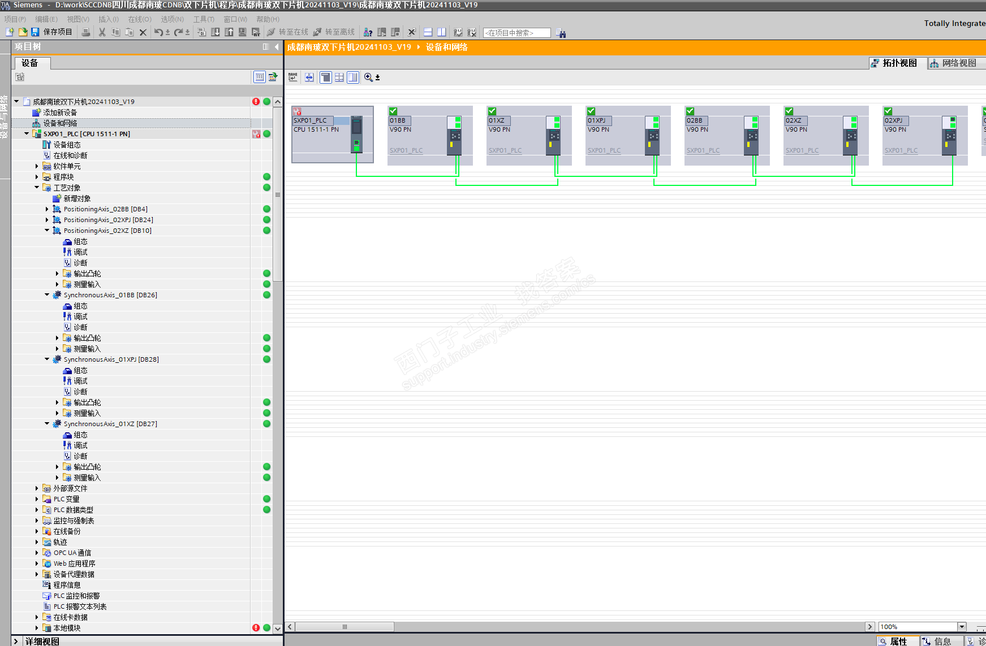Viewport: 986px width, 646px height.
Task: Switch to the 网络视图 tab
Action: click(x=957, y=63)
